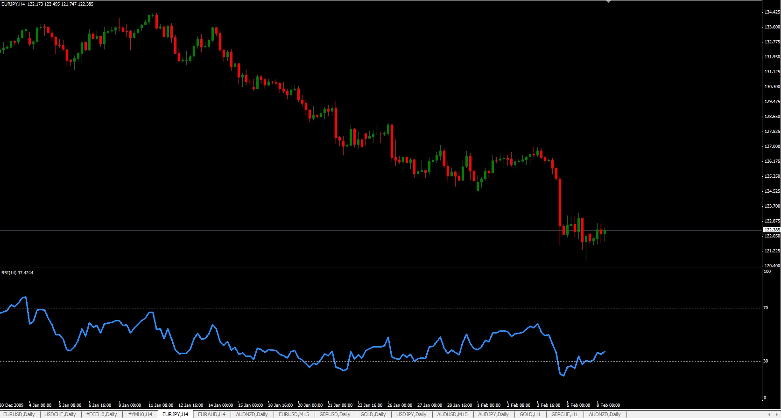The image size is (781, 418).
Task: Click the 6 Jan 16:00 time label
Action: coord(100,405)
